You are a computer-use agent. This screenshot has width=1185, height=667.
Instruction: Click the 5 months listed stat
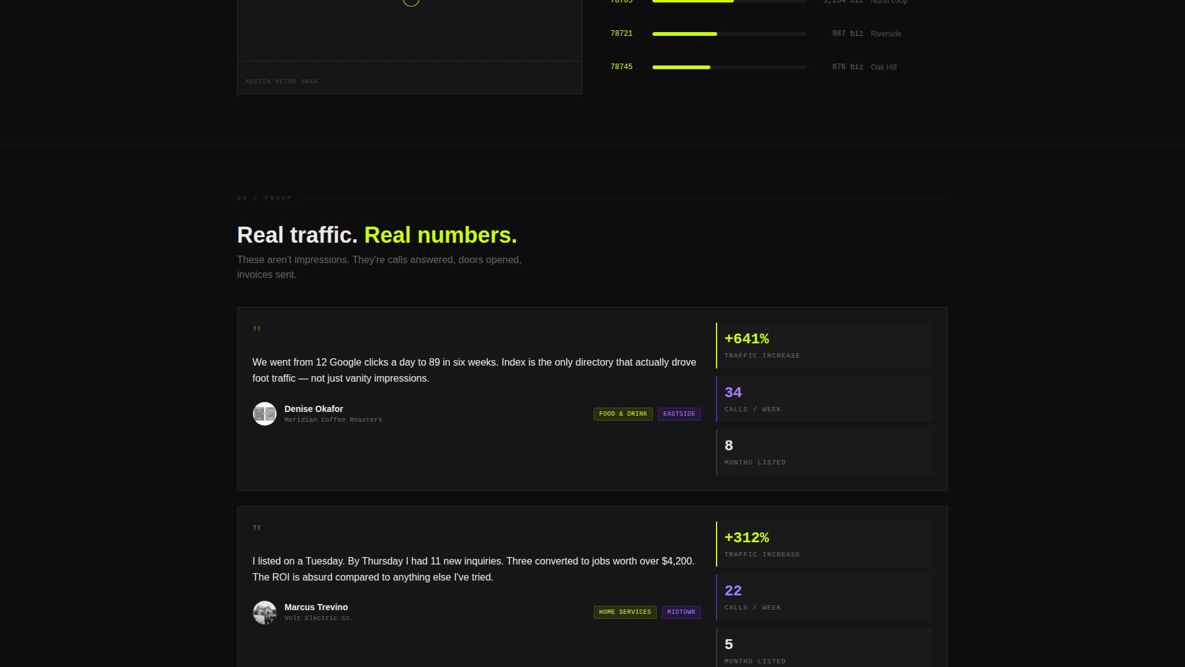824,648
